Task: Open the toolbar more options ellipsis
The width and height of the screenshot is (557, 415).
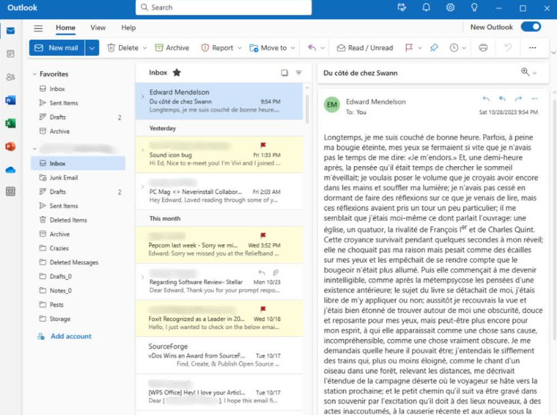Action: tap(532, 48)
